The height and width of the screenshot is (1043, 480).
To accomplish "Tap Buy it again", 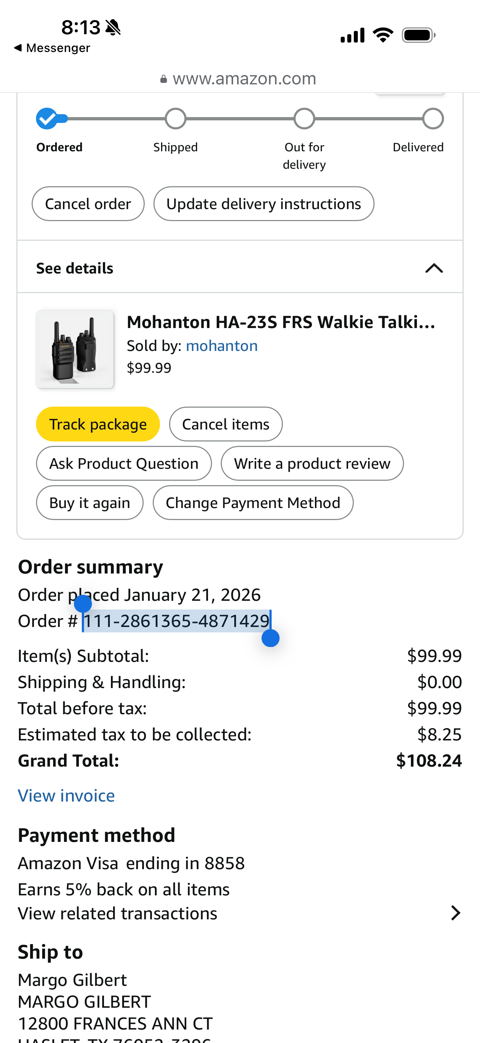I will 89,503.
